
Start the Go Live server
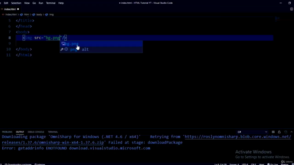(273, 164)
